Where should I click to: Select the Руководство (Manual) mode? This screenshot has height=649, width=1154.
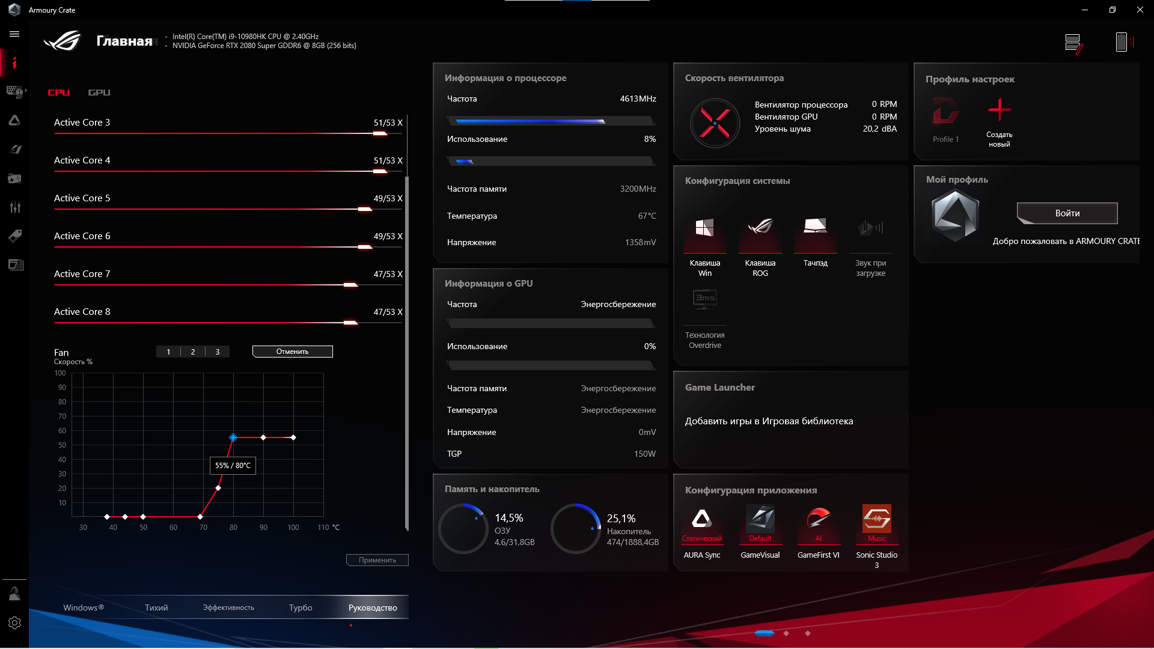click(x=373, y=608)
